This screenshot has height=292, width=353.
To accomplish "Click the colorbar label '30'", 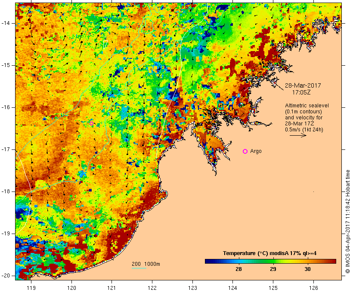I will [x=307, y=269].
